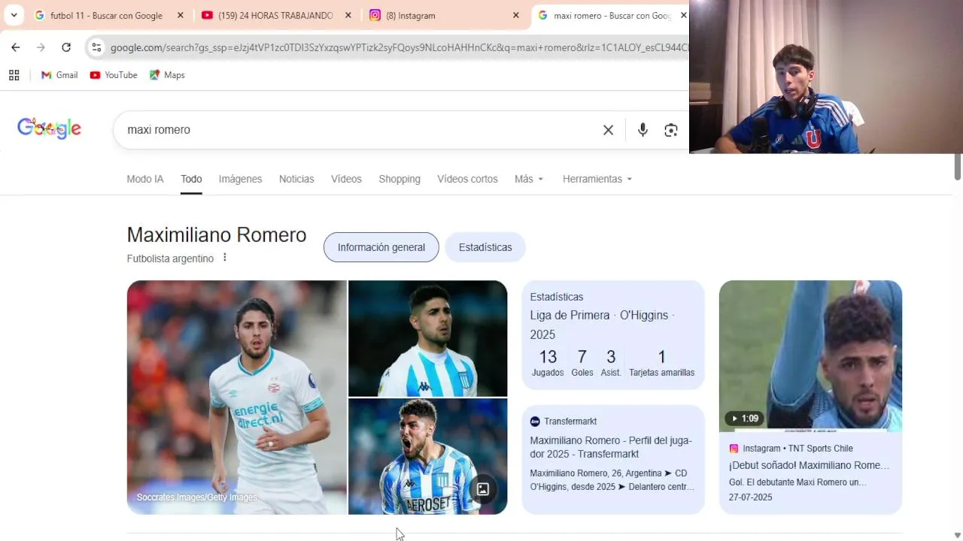
Task: Expand the Herramientas dropdown
Action: [597, 179]
